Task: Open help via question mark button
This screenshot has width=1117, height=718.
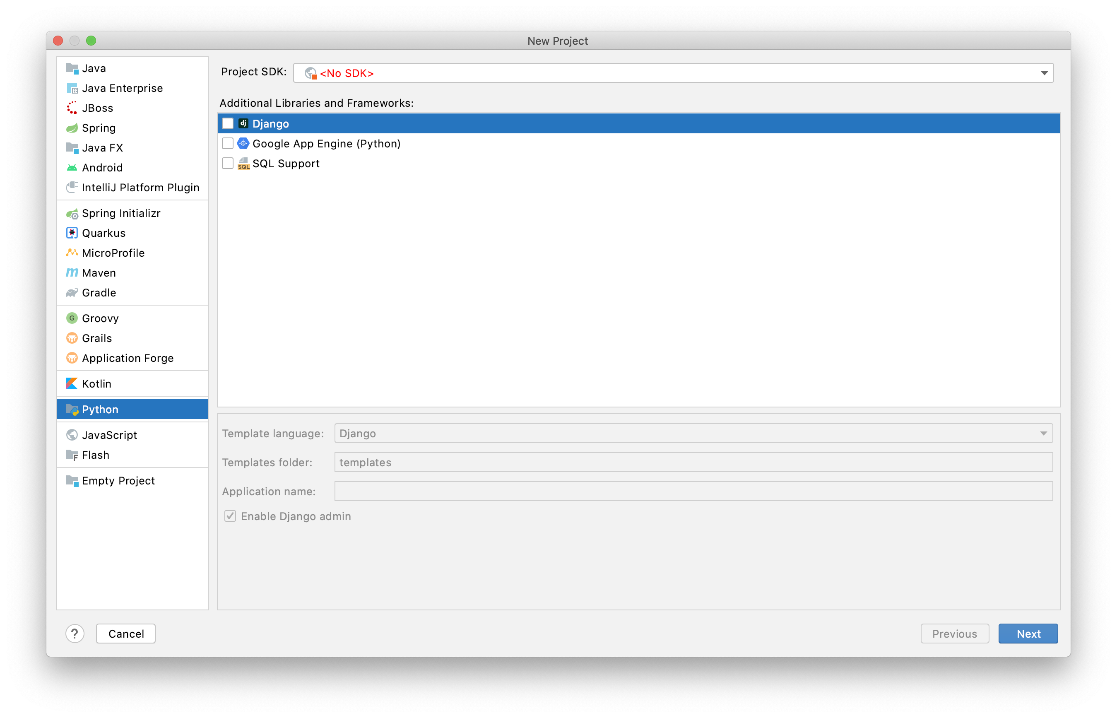Action: [75, 633]
